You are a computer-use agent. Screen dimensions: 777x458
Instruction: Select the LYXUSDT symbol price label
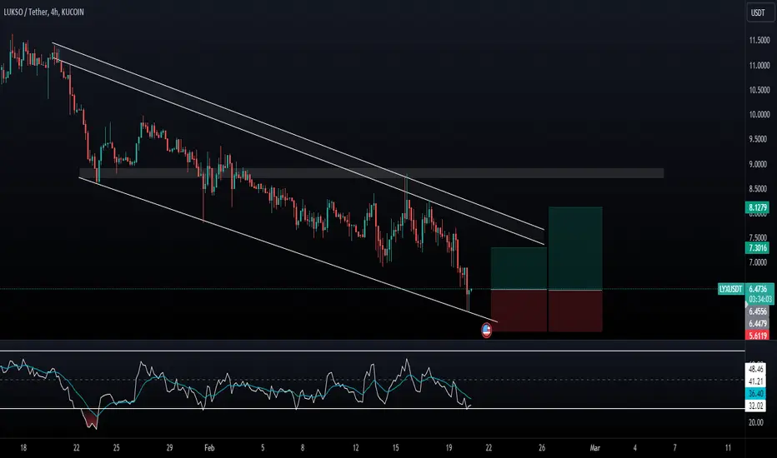(x=731, y=289)
